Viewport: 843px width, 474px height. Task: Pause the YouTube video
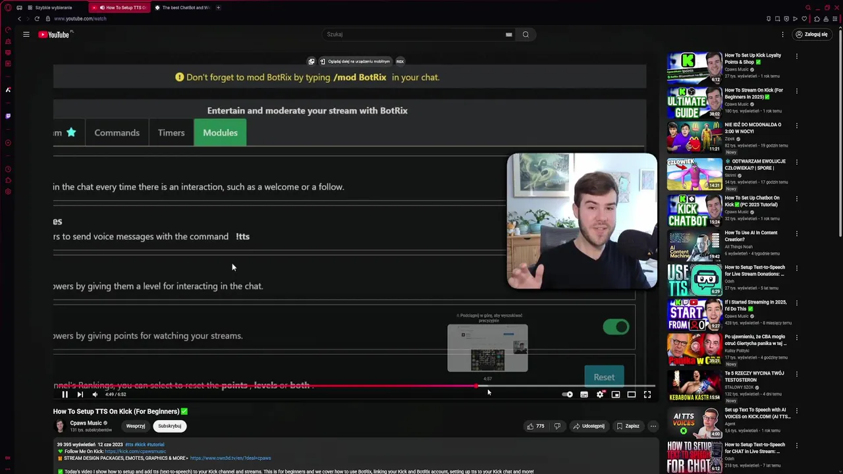tap(65, 394)
